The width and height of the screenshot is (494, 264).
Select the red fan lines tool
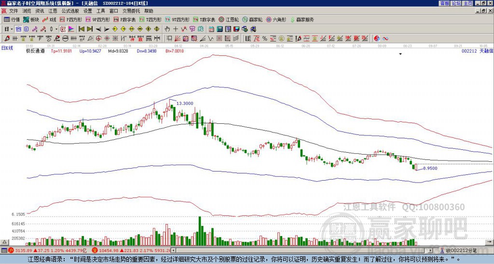tap(178, 39)
